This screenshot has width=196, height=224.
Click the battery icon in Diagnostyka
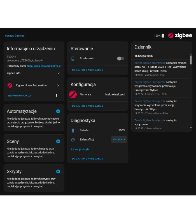[73, 130]
